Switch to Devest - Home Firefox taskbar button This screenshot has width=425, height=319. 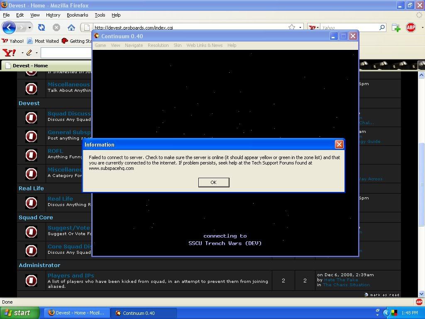(x=77, y=313)
